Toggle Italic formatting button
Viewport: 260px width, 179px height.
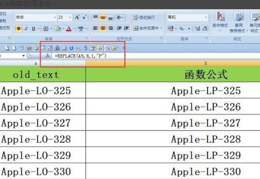tap(26, 29)
